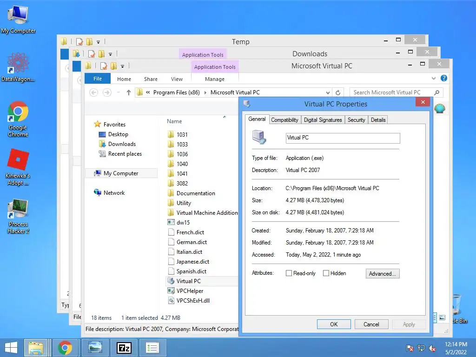Select Desktop in Favorites
The height and width of the screenshot is (357, 476).
click(x=118, y=134)
